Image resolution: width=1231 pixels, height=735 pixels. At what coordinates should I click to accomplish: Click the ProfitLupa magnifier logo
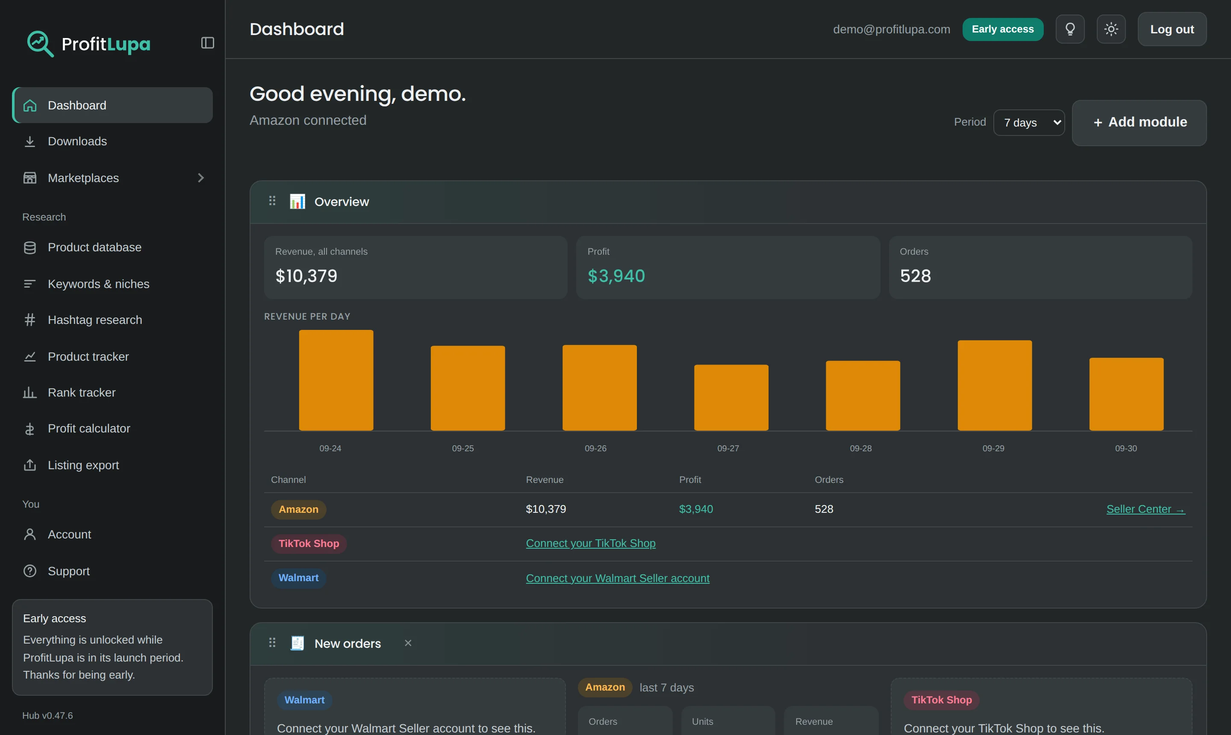click(x=40, y=44)
